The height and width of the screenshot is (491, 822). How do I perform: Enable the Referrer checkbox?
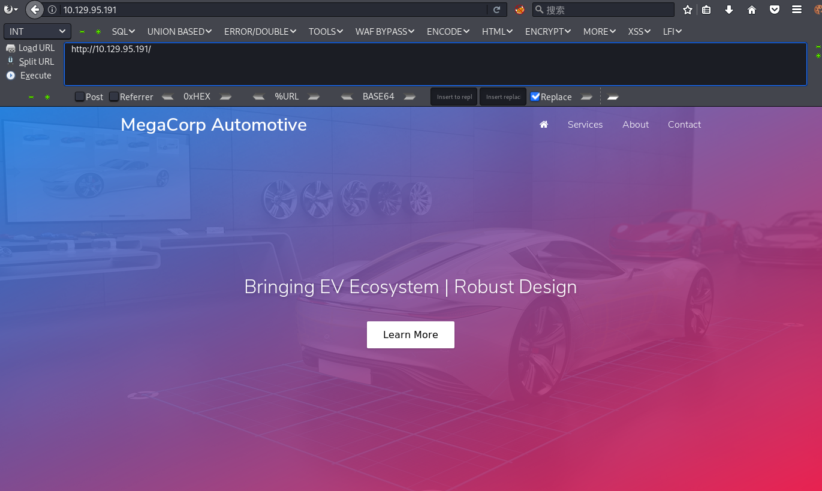pos(114,97)
